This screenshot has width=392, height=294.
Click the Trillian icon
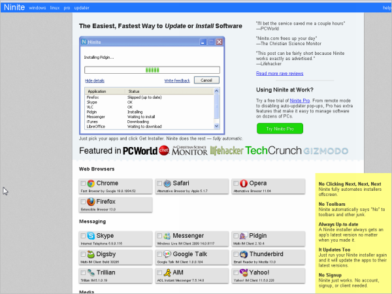point(91,272)
